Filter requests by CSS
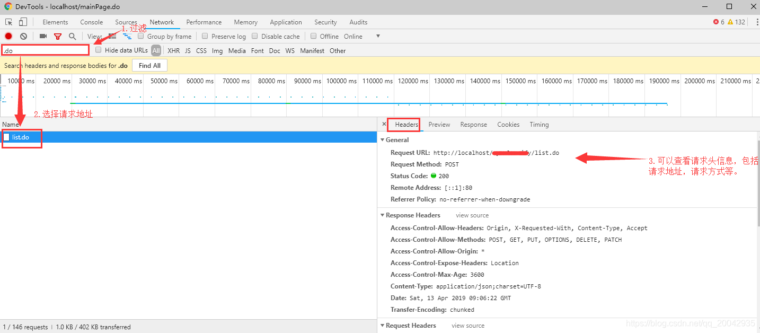 click(x=201, y=51)
